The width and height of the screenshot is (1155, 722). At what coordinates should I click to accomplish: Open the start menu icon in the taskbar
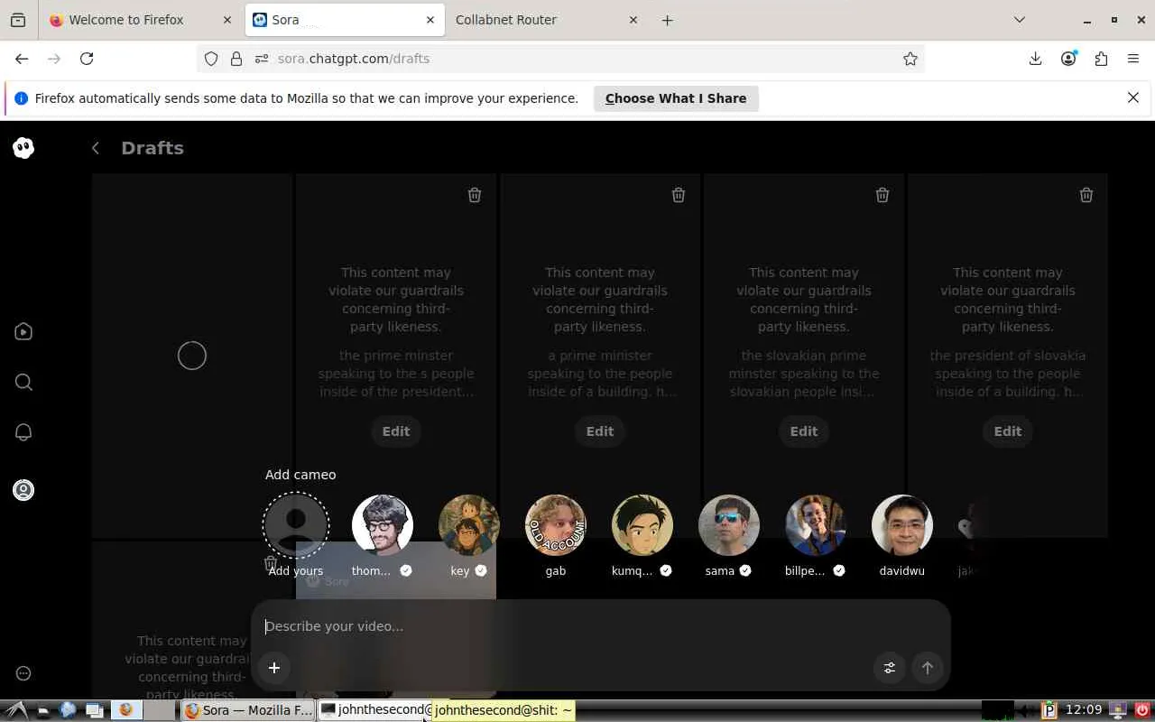tap(16, 710)
